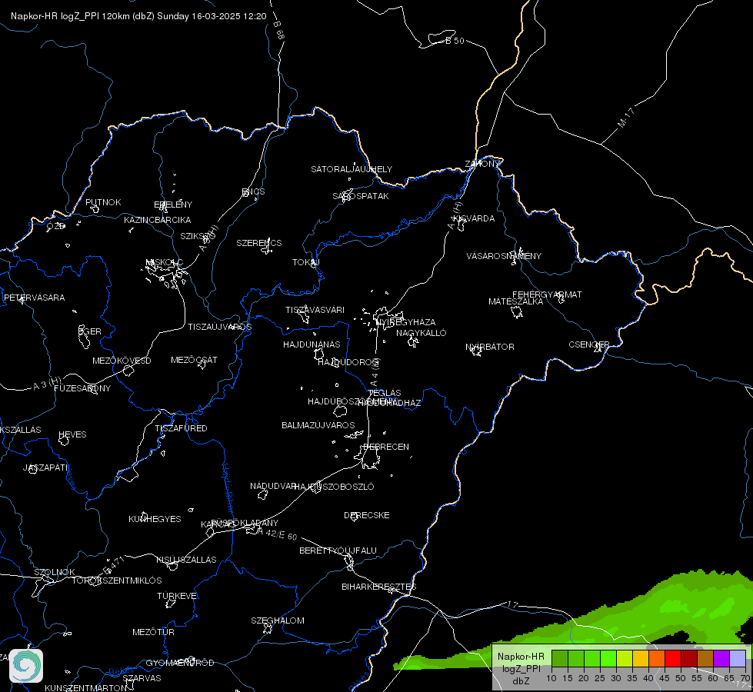Viewport: 753px width, 692px height.
Task: Click the lavender 65-70 dbZ legend swatch
Action: 738,659
